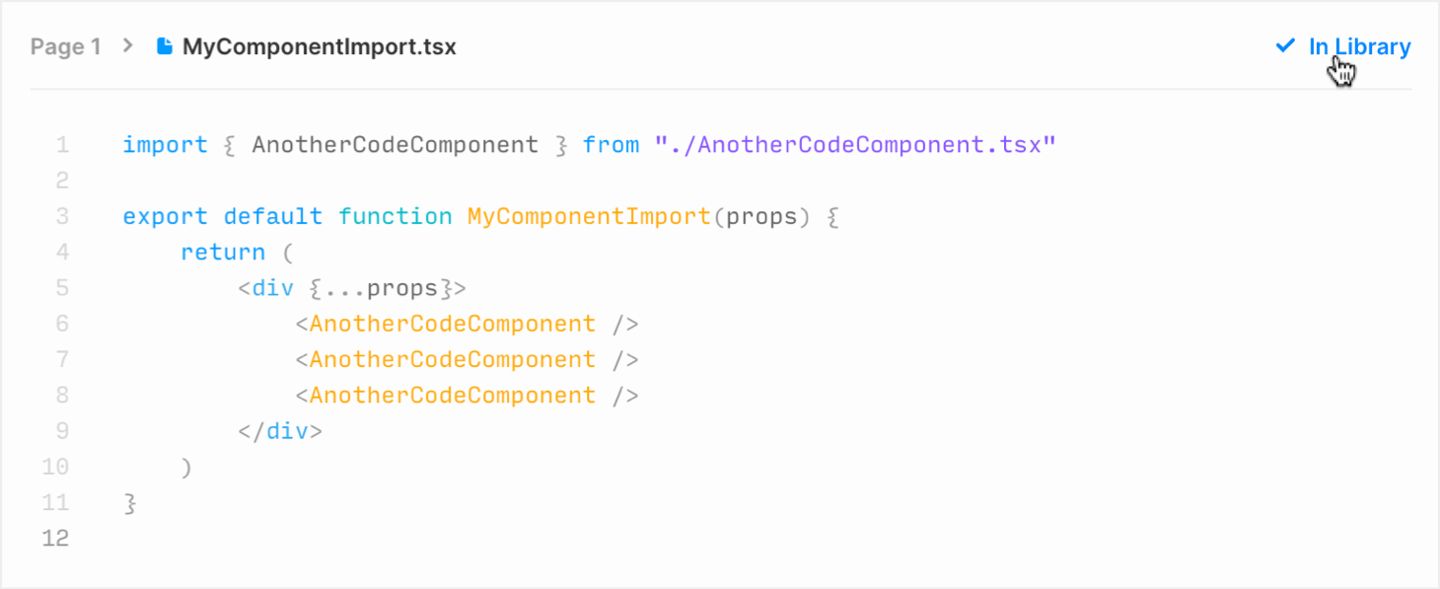Click the opening div tag on line 5
This screenshot has height=589, width=1440.
pyautogui.click(x=266, y=288)
